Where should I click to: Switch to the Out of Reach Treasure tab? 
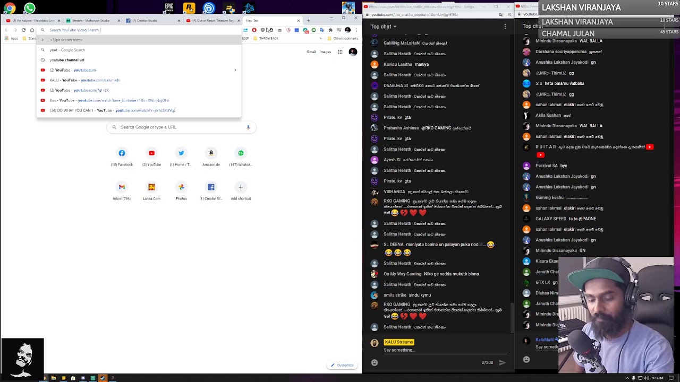point(213,21)
